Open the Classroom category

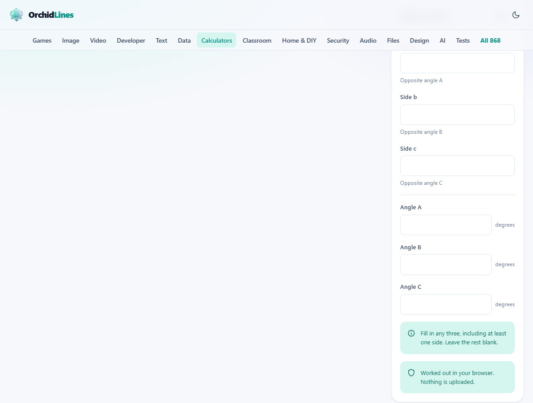pos(257,40)
